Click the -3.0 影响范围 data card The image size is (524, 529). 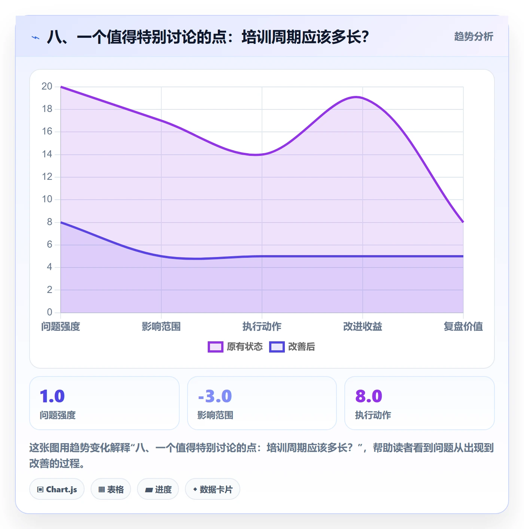[x=262, y=403]
